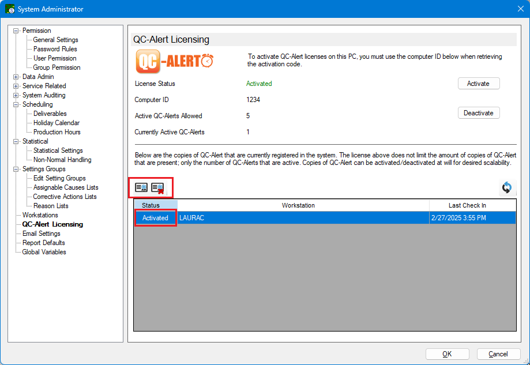
Task: Click the QC-Alert logo image
Action: pyautogui.click(x=174, y=62)
